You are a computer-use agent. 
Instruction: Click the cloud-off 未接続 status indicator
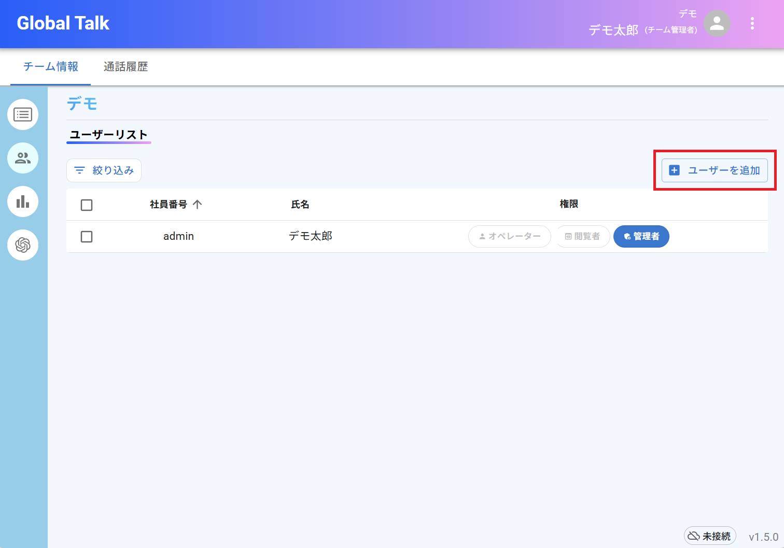[x=710, y=536]
